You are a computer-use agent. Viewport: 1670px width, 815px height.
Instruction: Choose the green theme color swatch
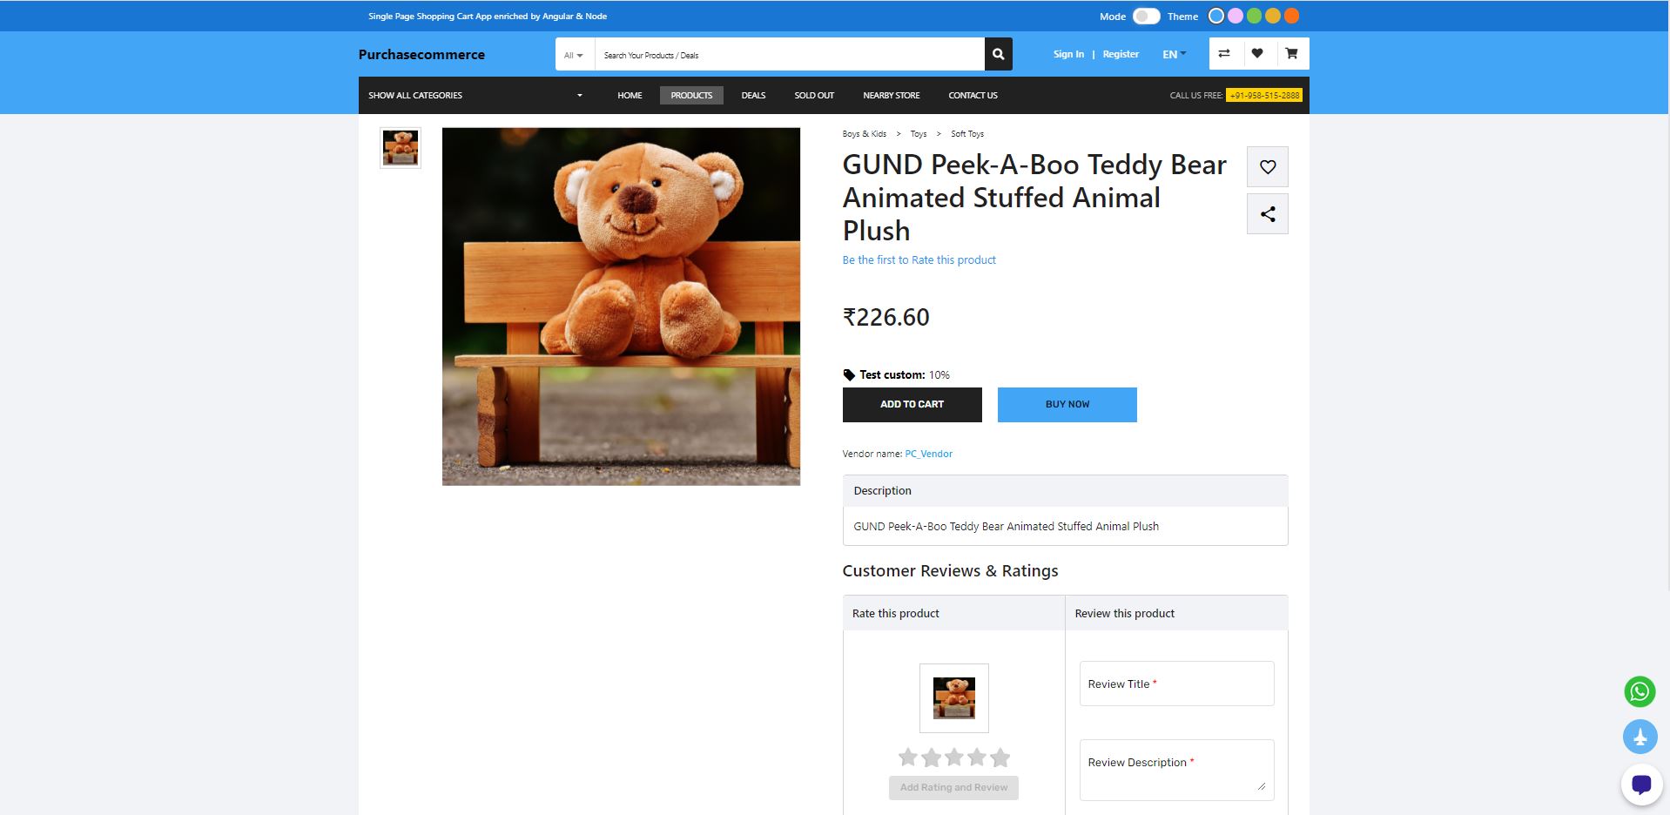pos(1254,16)
